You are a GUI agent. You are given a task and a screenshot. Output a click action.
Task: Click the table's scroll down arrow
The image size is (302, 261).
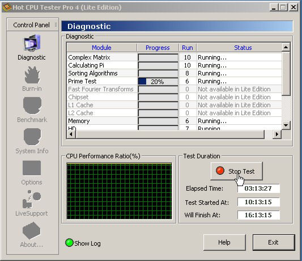(286, 125)
